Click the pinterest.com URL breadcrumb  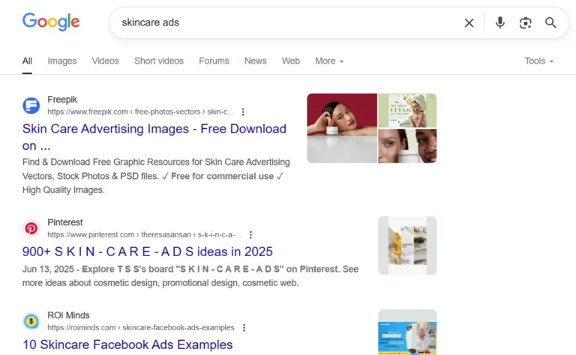[x=144, y=234]
